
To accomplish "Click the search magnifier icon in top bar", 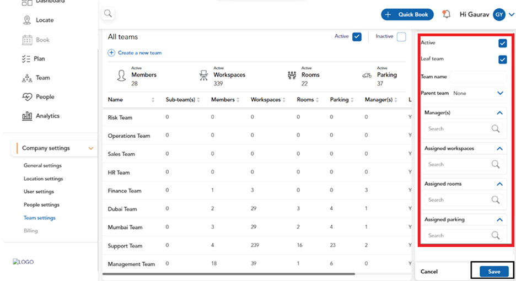I will pos(108,13).
